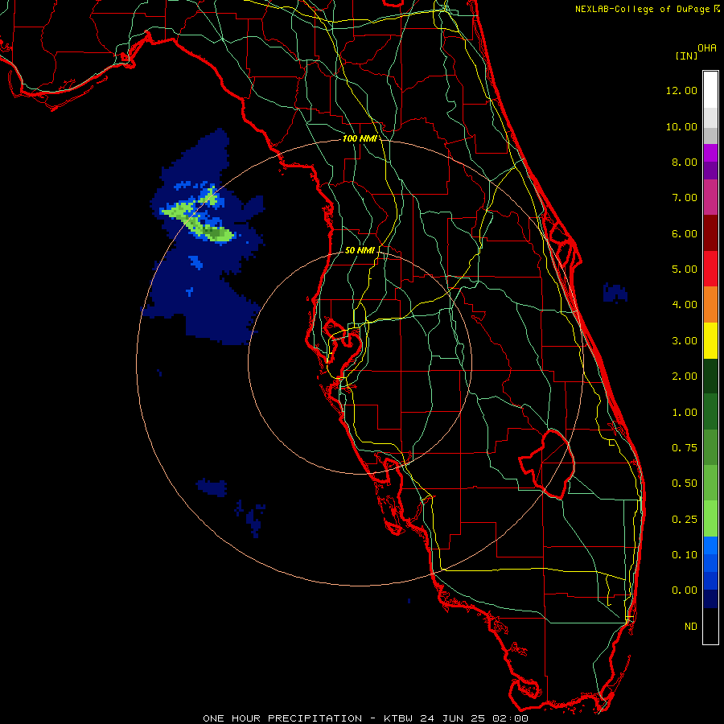
Task: Select the lightest green swatch beside 0.25
Action: point(710,519)
